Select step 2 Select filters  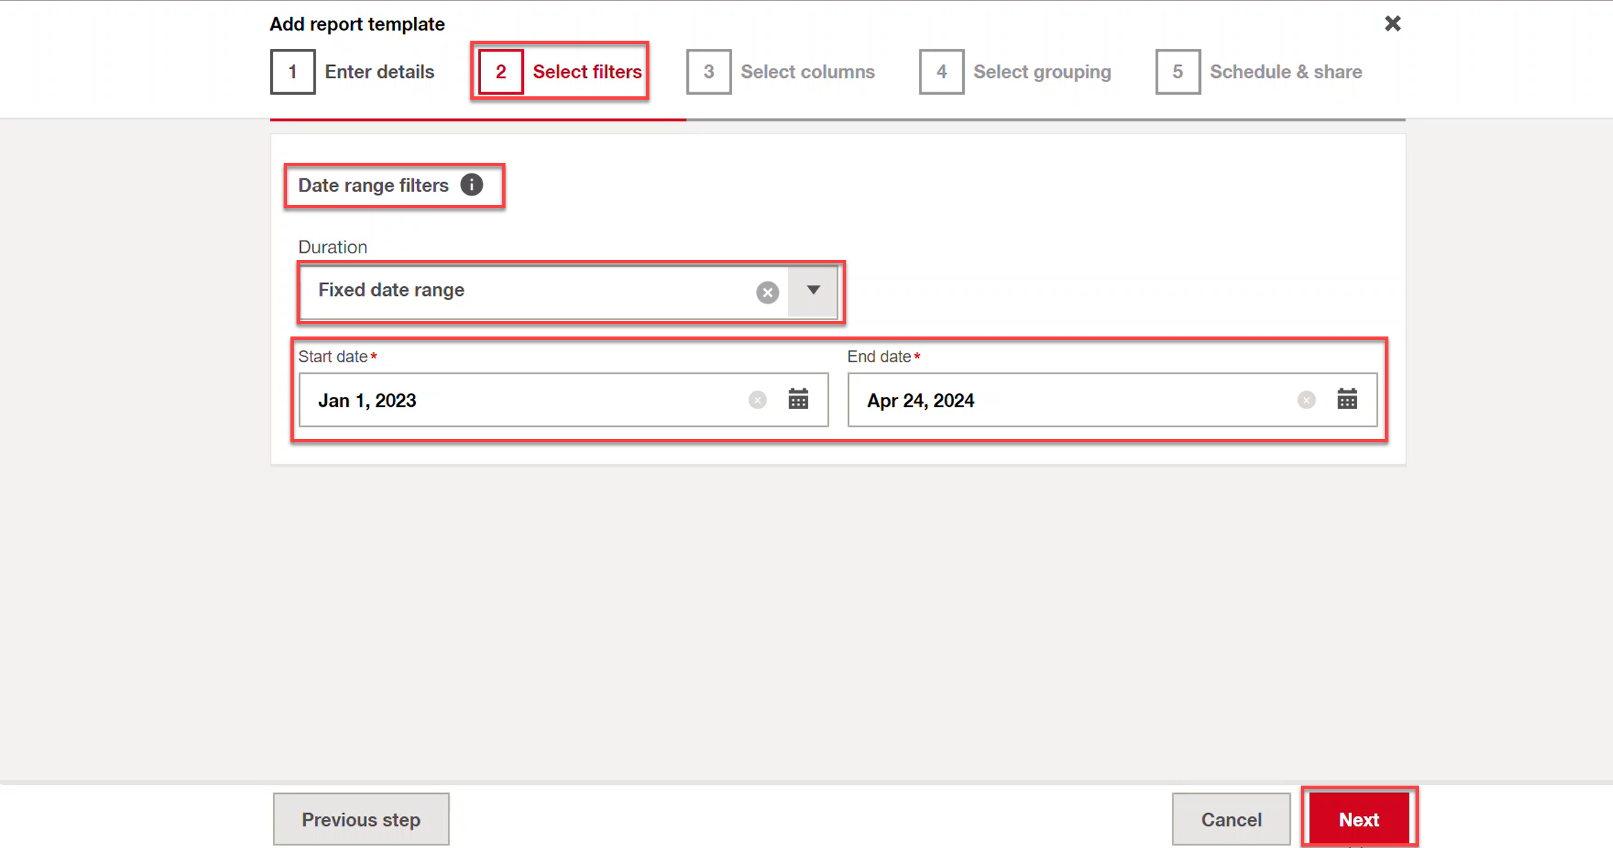[x=561, y=71]
